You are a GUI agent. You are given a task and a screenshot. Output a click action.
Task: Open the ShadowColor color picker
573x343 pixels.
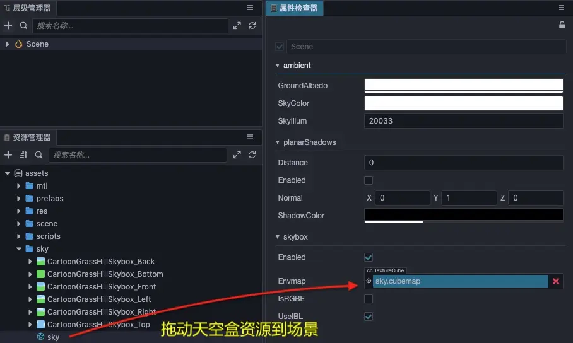[463, 216]
